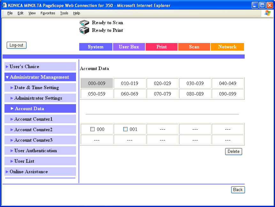275x207 pixels.
Task: Click the arrow beside Account Counter2
Action: pyautogui.click(x=12, y=130)
